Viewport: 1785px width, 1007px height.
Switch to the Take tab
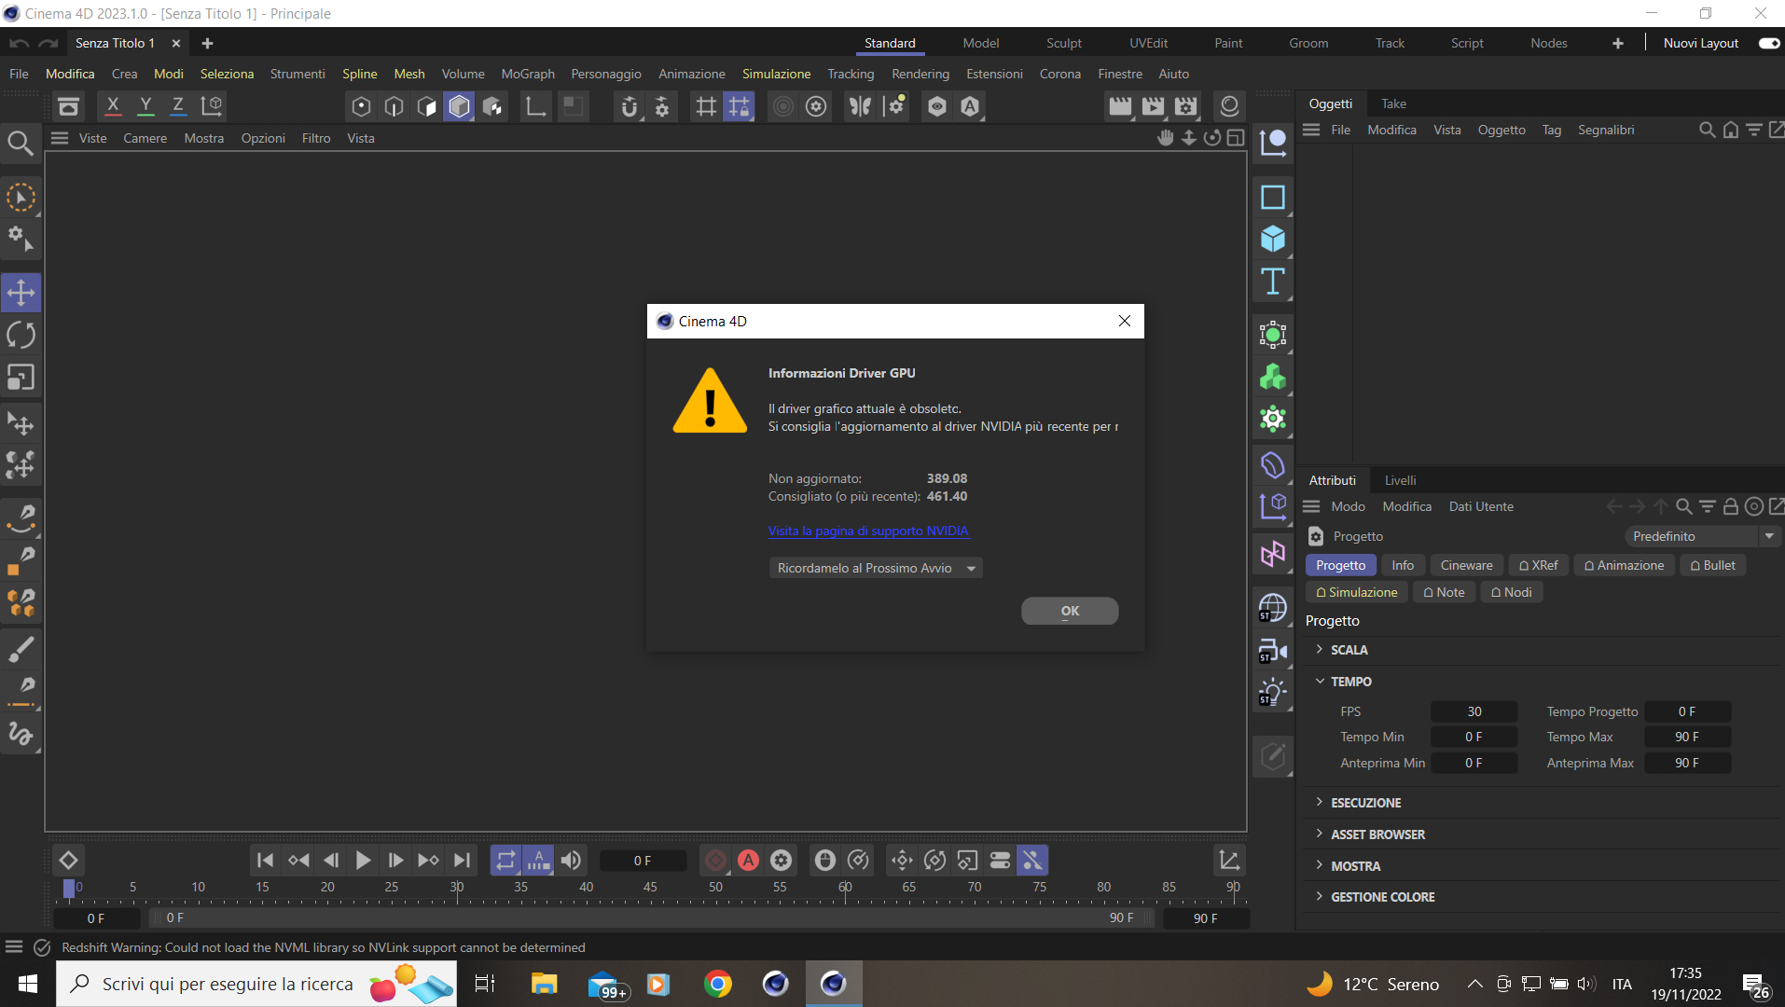(1393, 103)
